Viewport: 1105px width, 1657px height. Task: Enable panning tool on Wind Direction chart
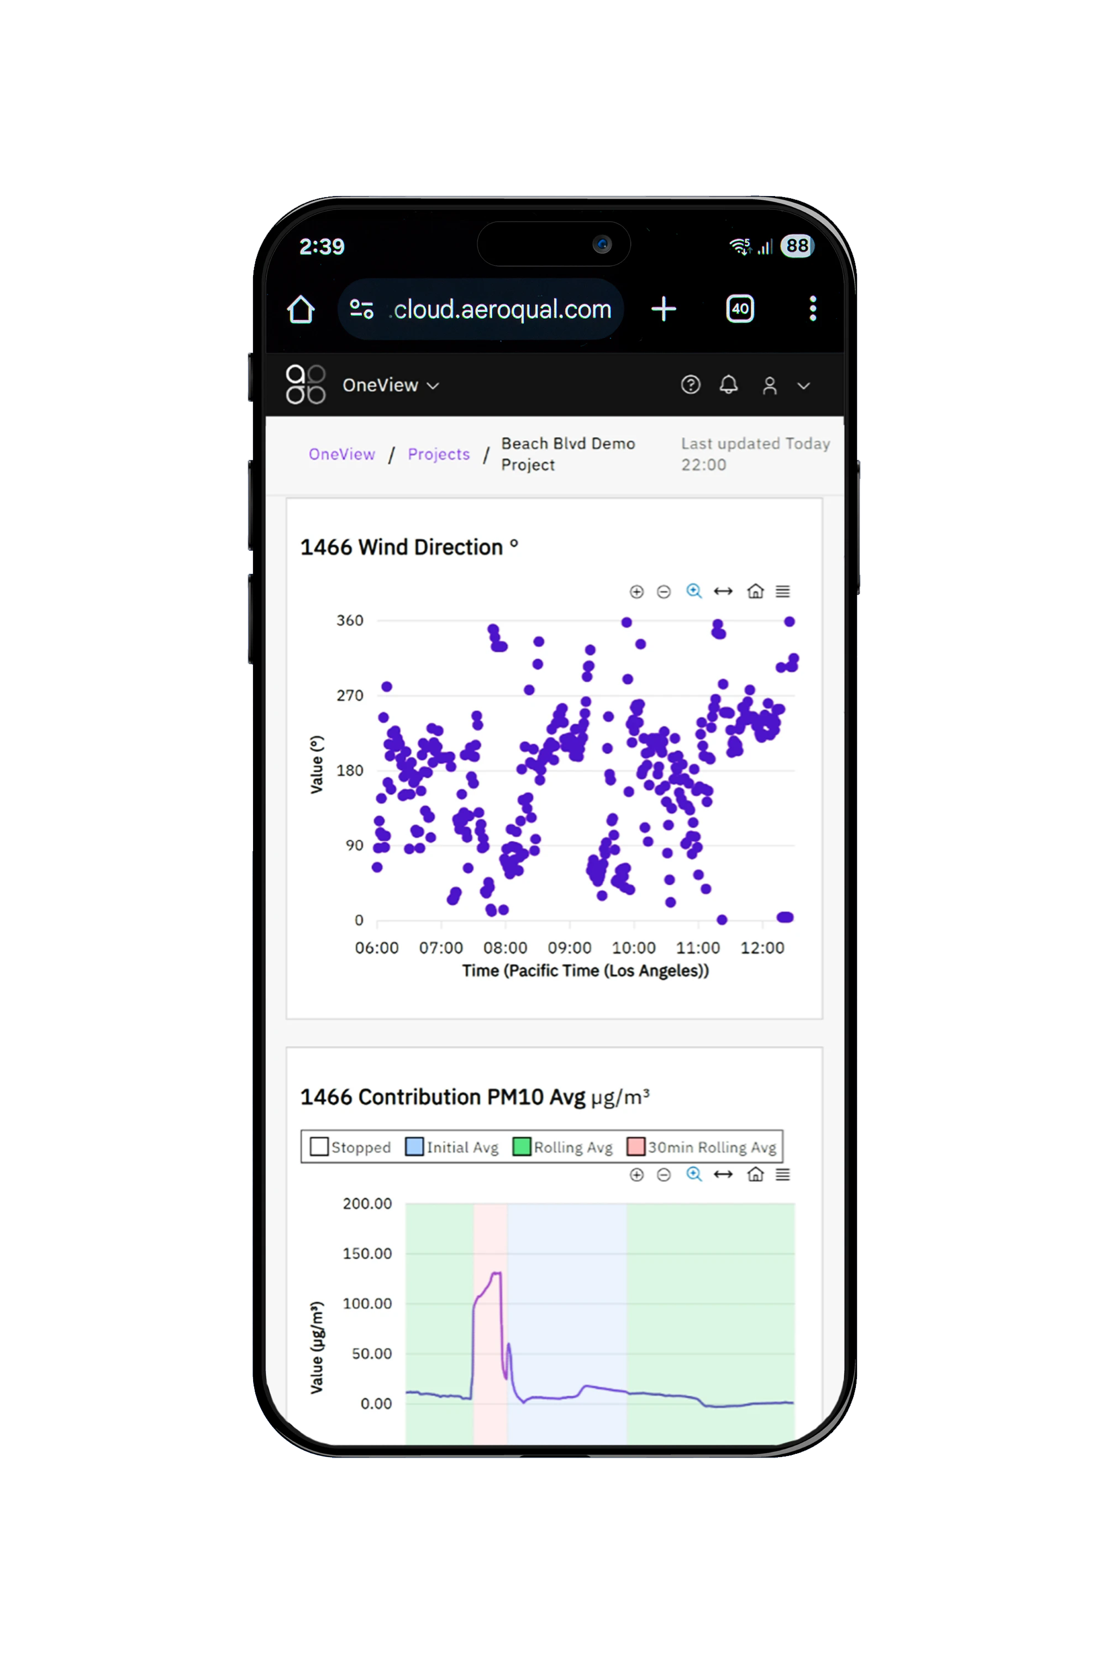point(723,591)
